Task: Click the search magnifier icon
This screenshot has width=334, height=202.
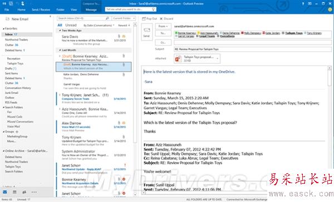Action: click(107, 18)
